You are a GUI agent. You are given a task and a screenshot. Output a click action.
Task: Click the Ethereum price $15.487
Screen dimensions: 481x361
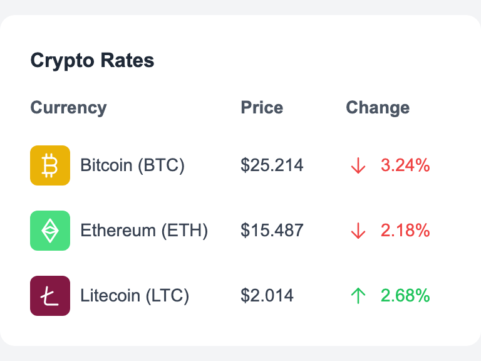point(272,231)
